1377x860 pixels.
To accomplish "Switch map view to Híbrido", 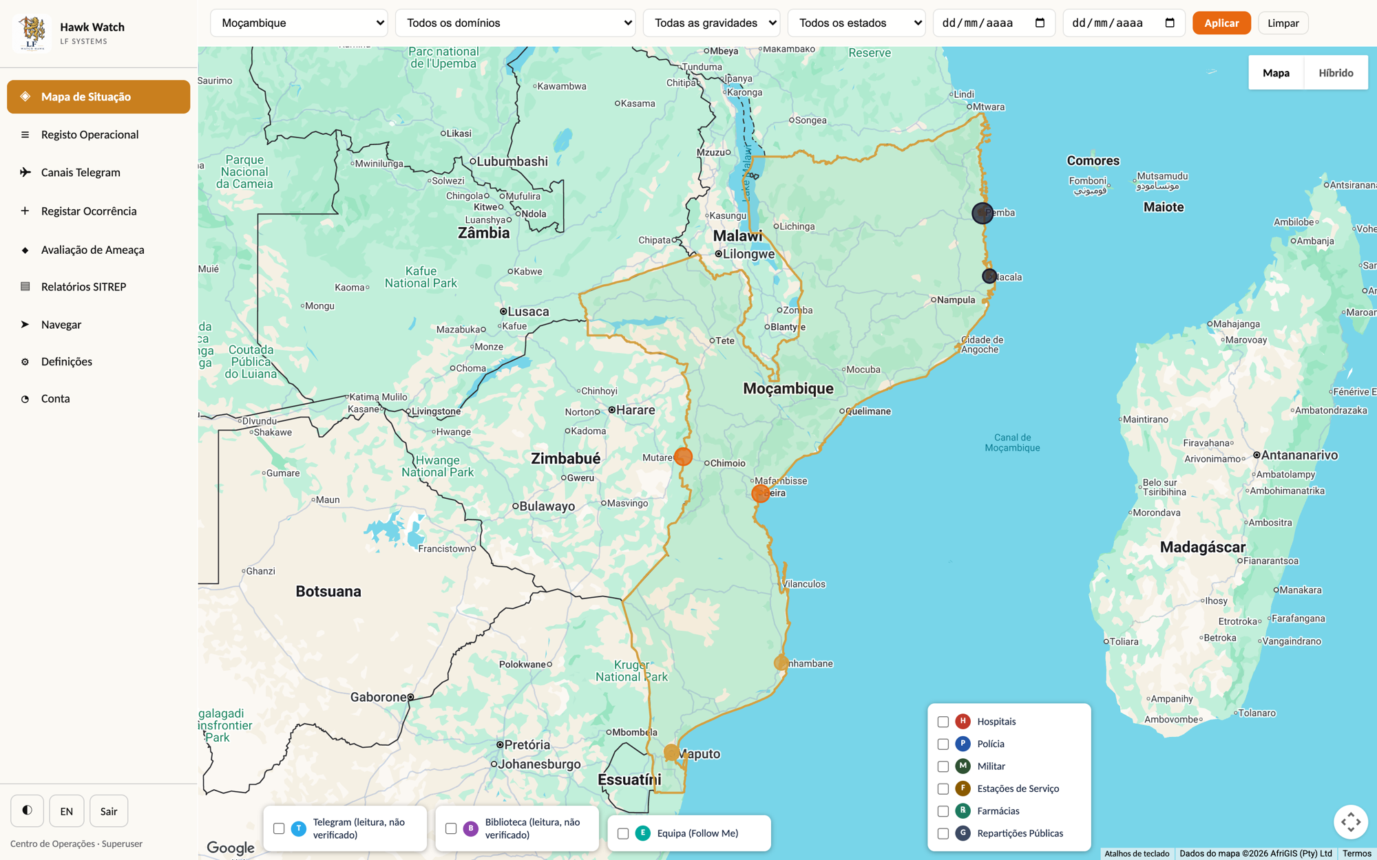I will click(x=1336, y=72).
